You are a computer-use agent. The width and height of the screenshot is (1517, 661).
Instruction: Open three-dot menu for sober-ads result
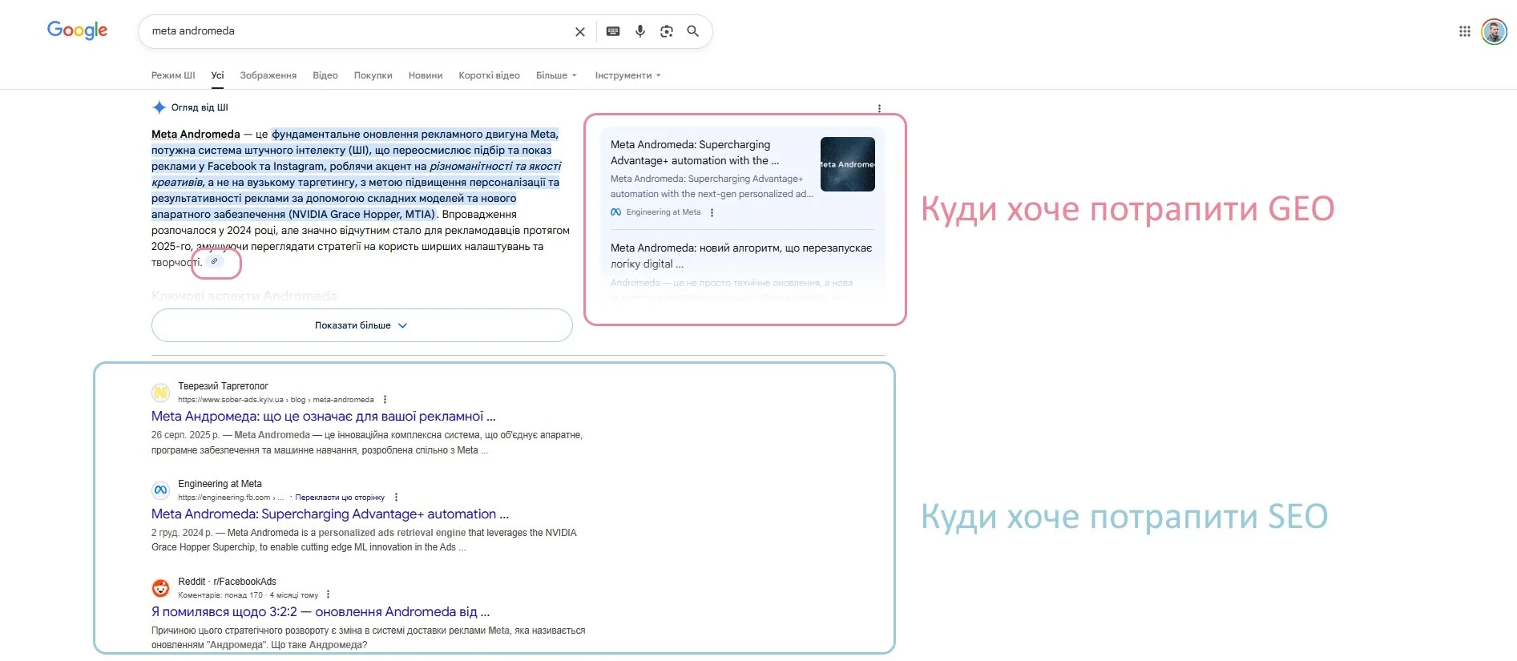click(x=385, y=399)
